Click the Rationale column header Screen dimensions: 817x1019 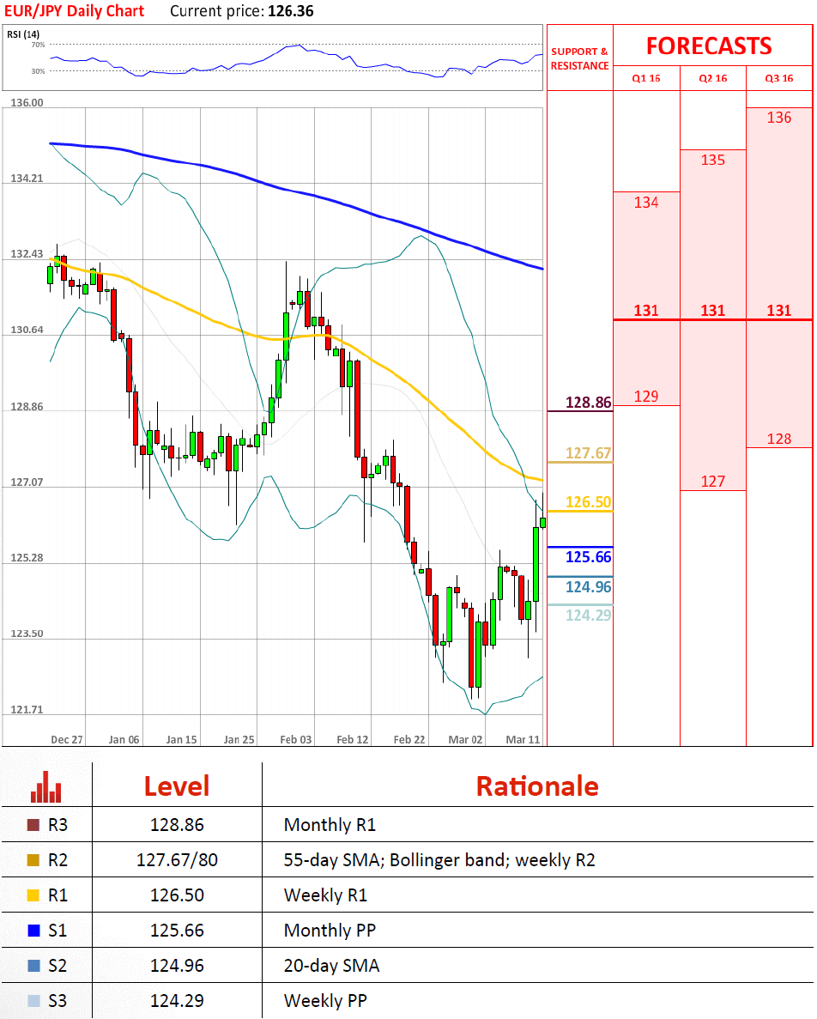537,786
